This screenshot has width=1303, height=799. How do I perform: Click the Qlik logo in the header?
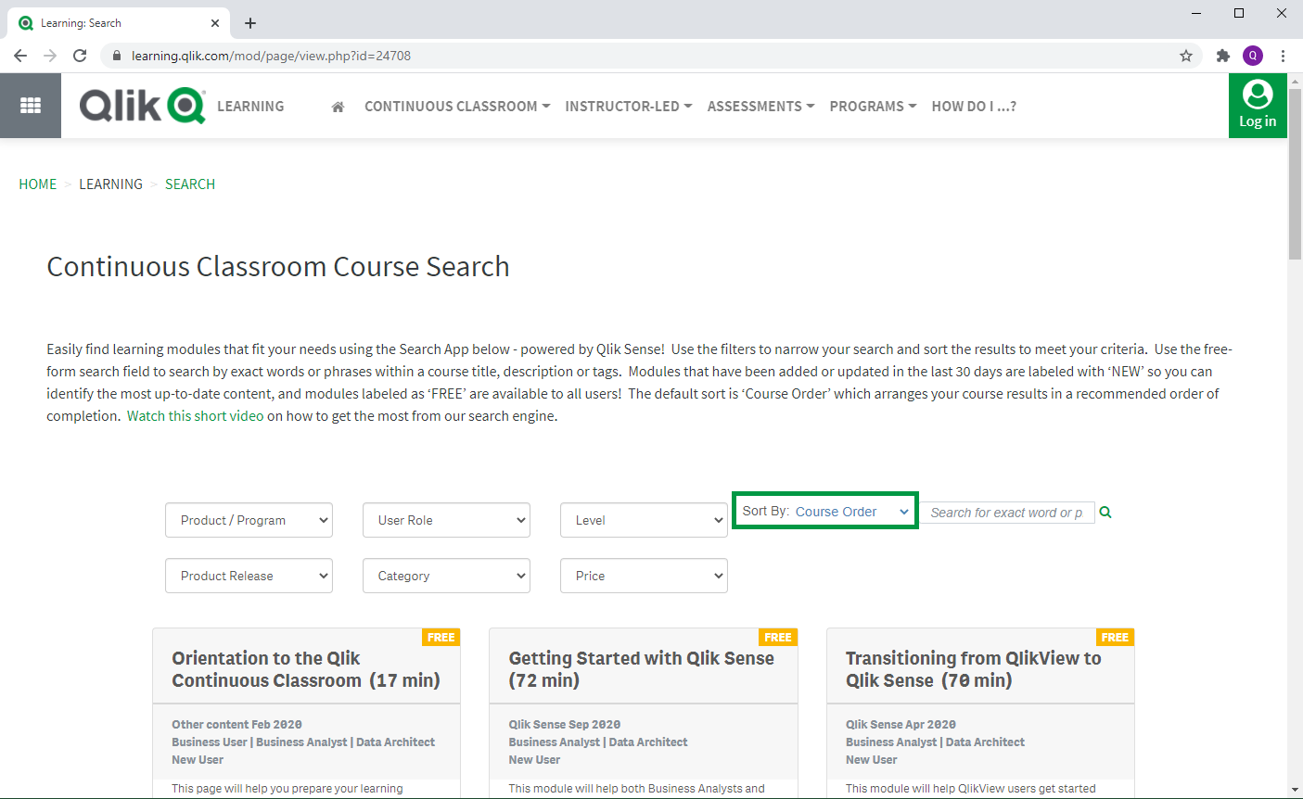pos(141,105)
